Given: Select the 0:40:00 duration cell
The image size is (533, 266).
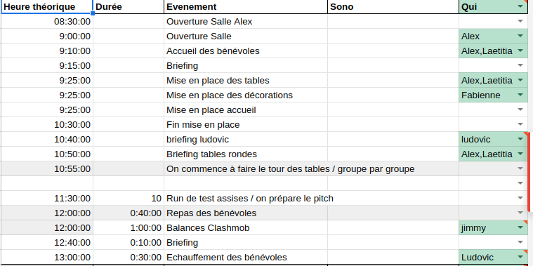Looking at the screenshot, I should pos(129,213).
